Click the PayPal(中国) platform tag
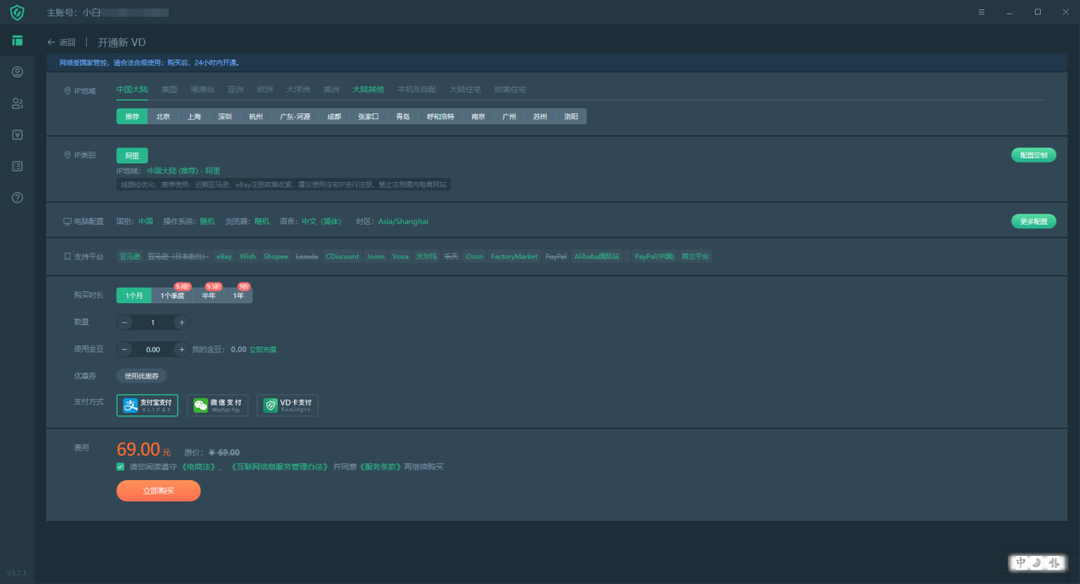This screenshot has height=584, width=1080. (655, 256)
